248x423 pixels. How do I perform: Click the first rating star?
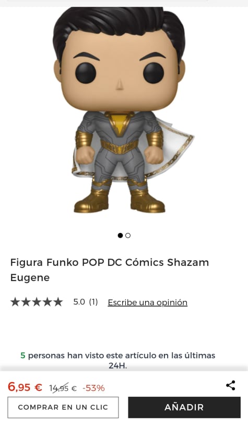[x=15, y=302]
